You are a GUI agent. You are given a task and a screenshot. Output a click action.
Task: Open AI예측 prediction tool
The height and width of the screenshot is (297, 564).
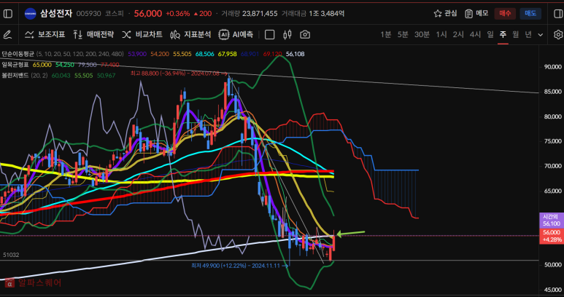point(236,35)
